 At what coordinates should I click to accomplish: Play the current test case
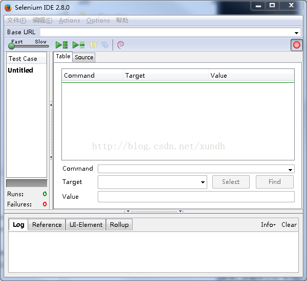click(x=78, y=45)
